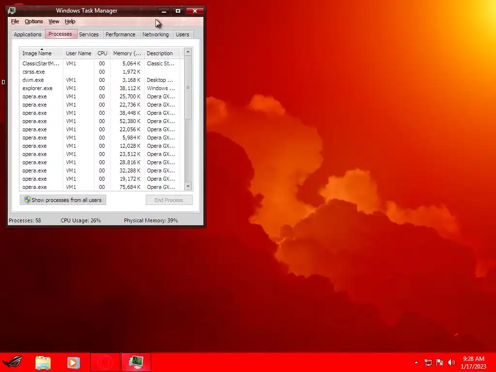The height and width of the screenshot is (372, 496).
Task: Select the explorer.exe process
Action: (100, 88)
